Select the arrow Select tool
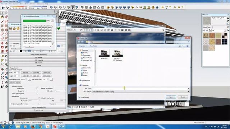This screenshot has width=230, height=129. 2,13
